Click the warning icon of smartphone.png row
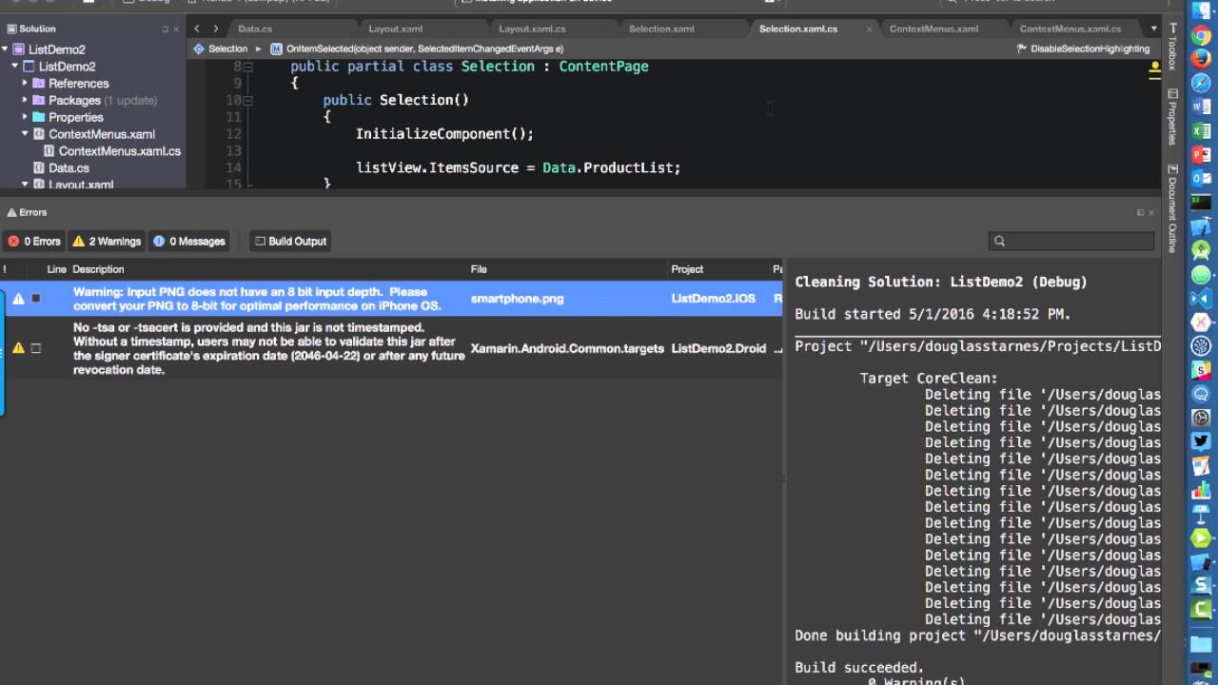This screenshot has height=685, width=1218. (18, 299)
